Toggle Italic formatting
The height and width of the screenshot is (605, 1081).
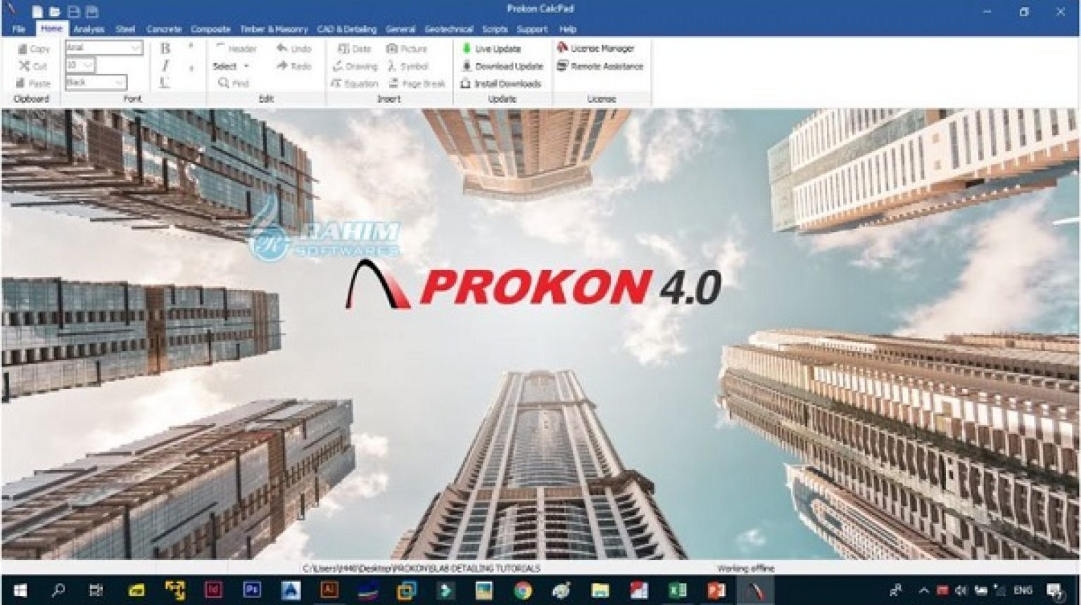pyautogui.click(x=165, y=65)
